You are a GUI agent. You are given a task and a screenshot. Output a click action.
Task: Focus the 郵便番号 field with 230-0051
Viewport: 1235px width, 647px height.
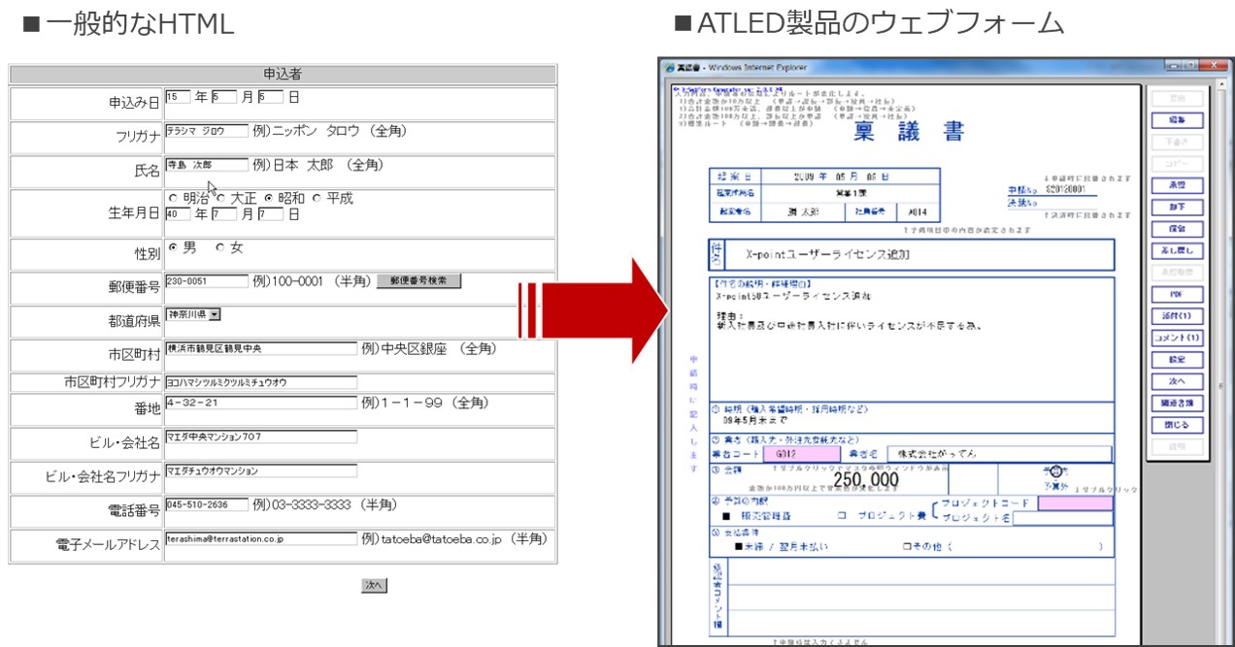[x=207, y=280]
